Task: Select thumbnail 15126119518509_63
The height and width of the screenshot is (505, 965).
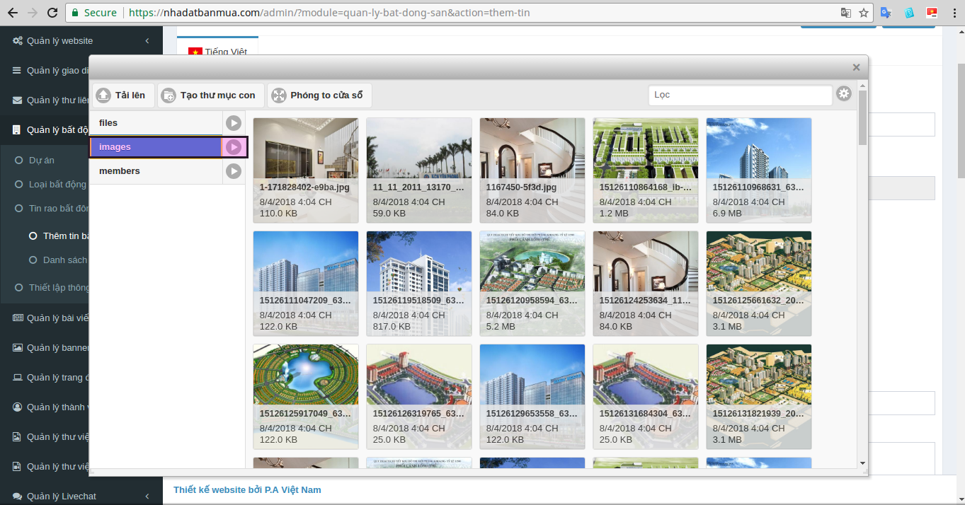Action: click(419, 284)
